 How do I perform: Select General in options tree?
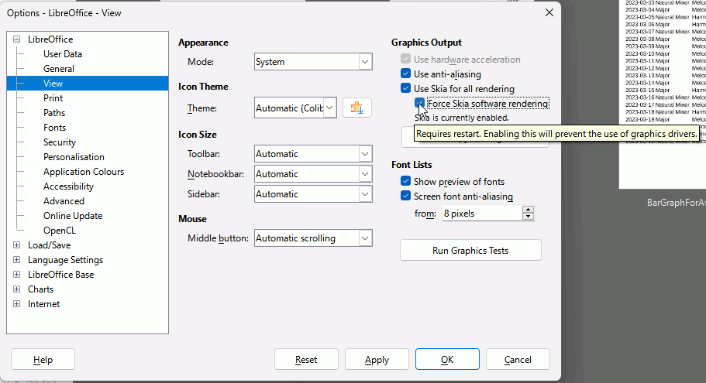[59, 69]
